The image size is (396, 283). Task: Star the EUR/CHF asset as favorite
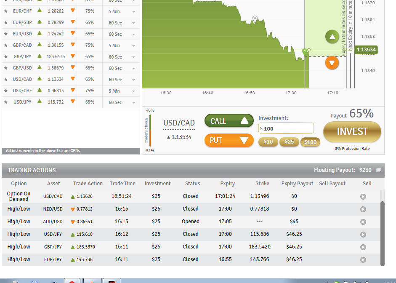pyautogui.click(x=6, y=11)
